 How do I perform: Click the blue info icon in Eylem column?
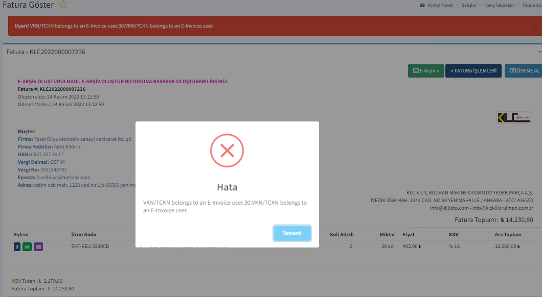pos(17,246)
